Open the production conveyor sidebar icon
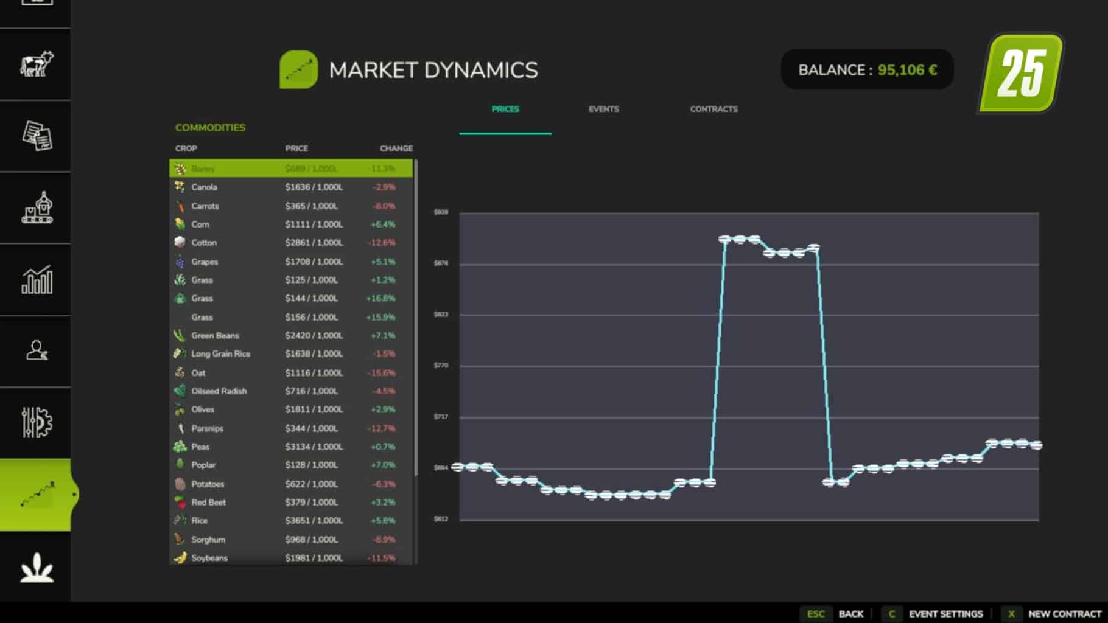Image resolution: width=1108 pixels, height=623 pixels. (x=37, y=207)
